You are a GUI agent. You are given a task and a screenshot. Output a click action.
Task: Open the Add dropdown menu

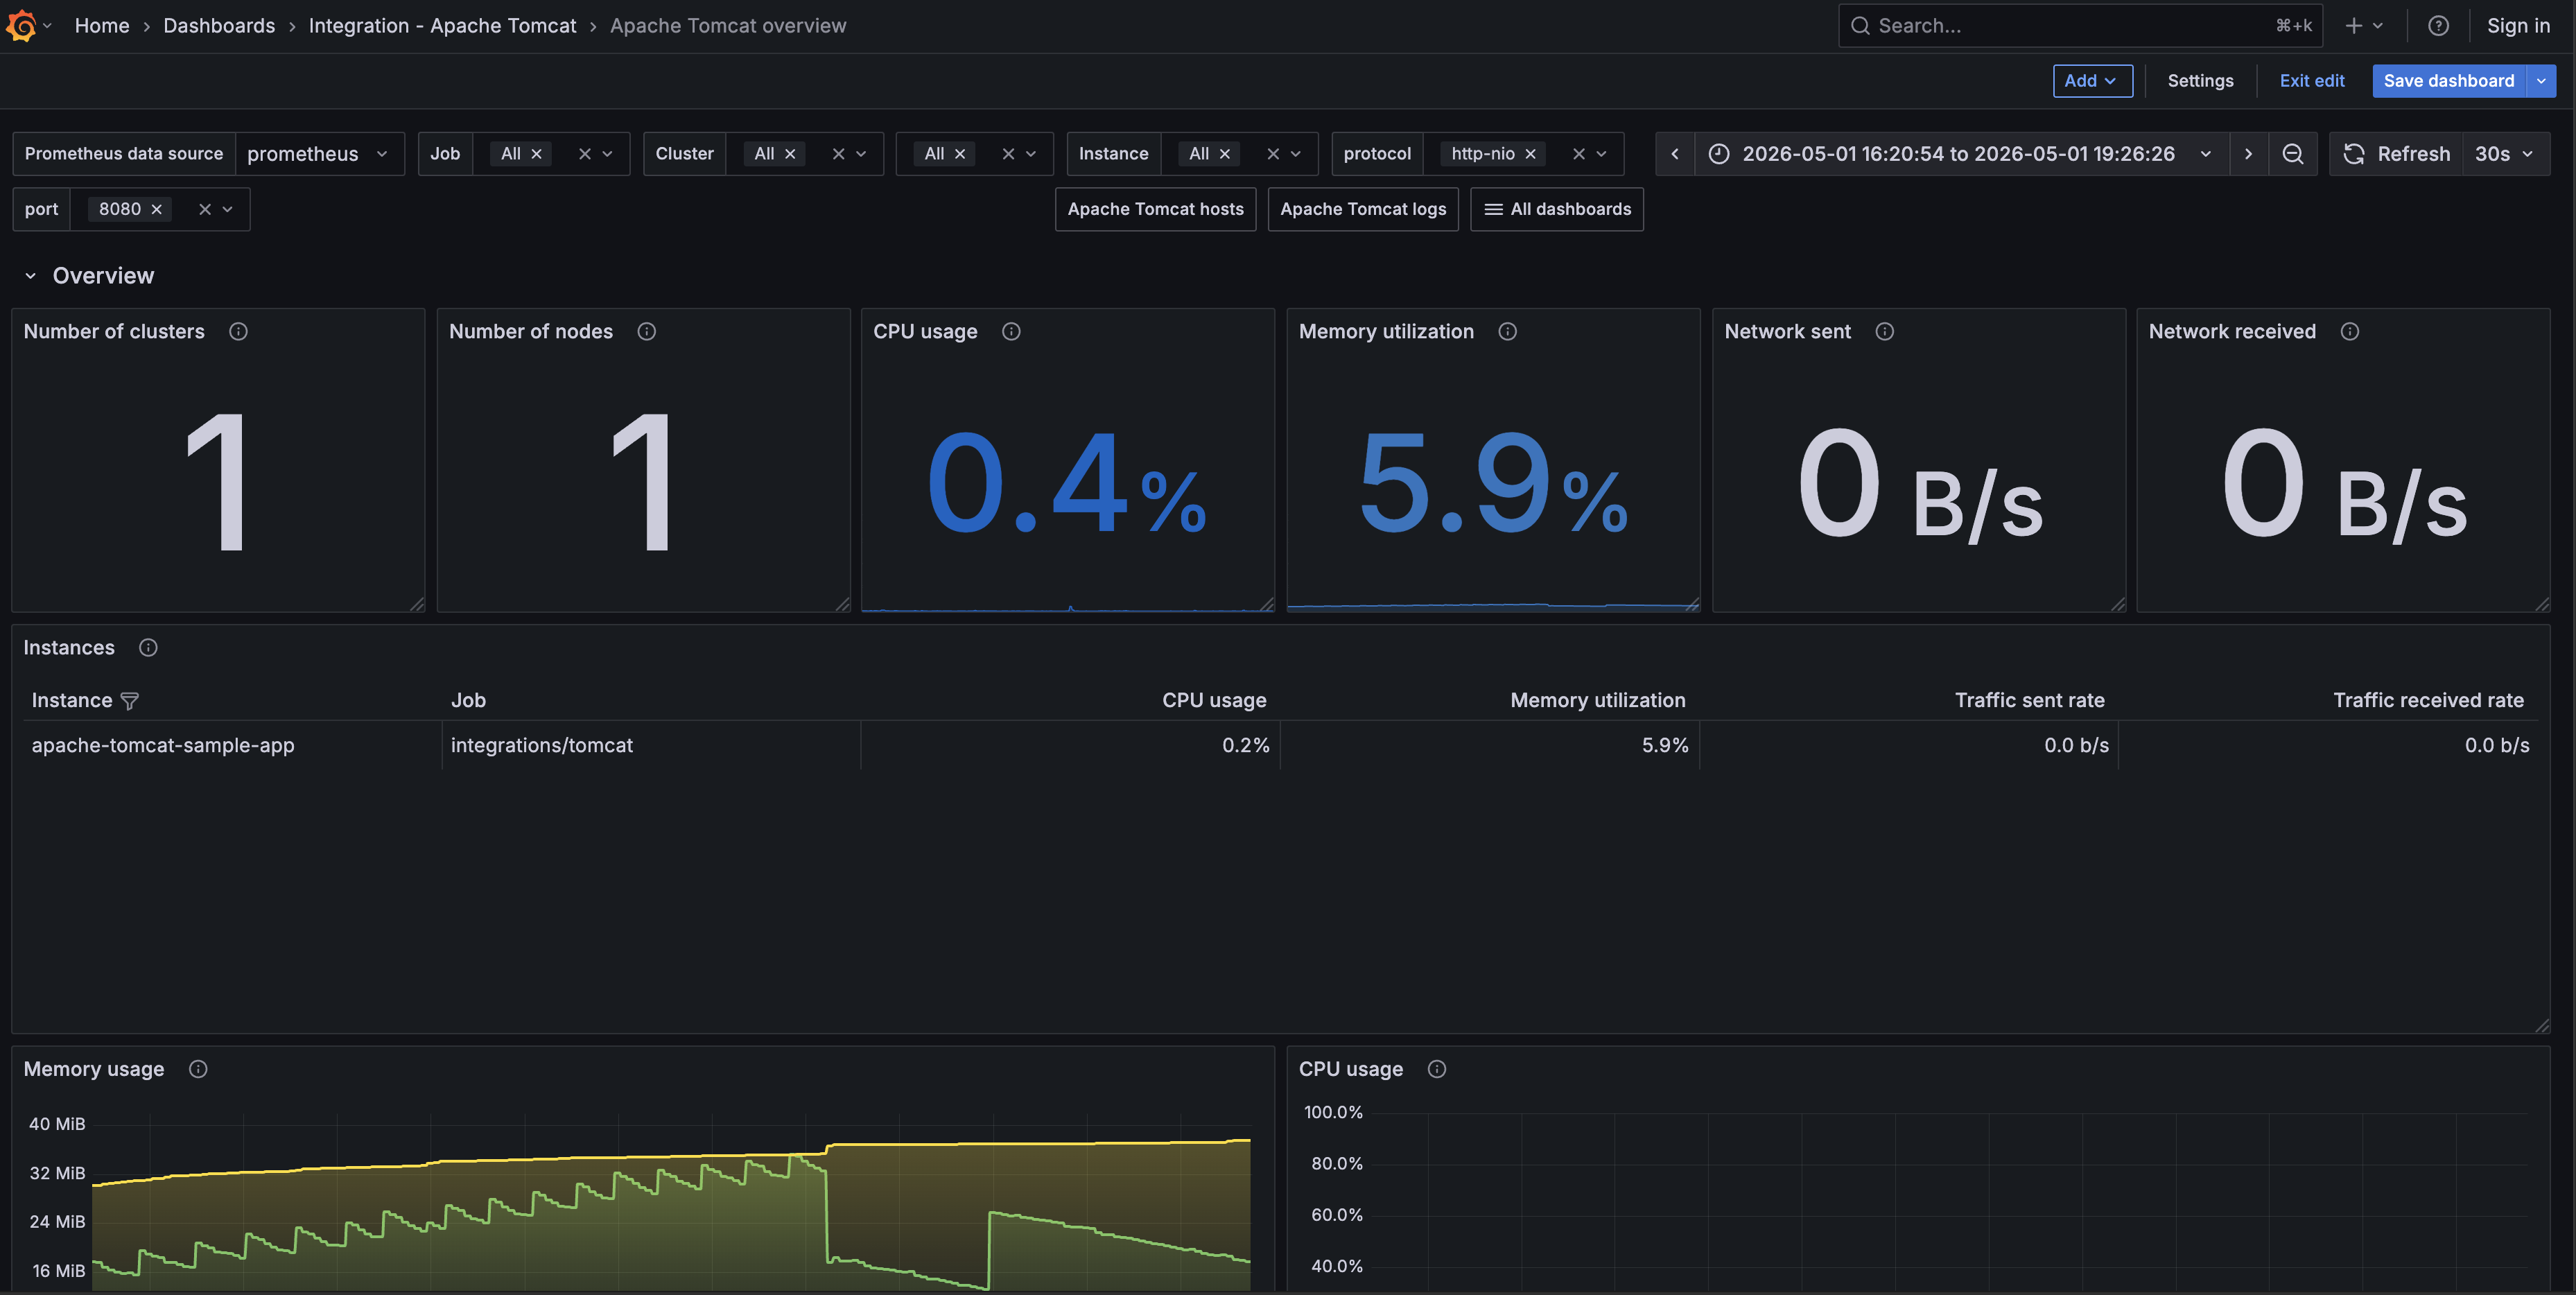pyautogui.click(x=2092, y=81)
